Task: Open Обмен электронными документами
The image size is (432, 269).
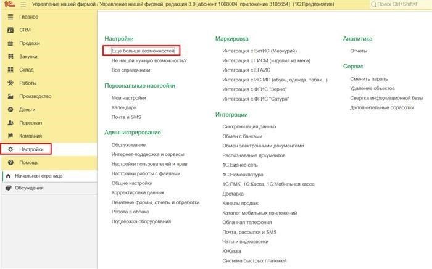Action: 263,146
